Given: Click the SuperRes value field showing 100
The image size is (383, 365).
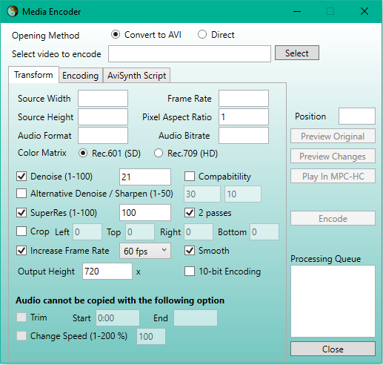Looking at the screenshot, I should click(x=145, y=212).
